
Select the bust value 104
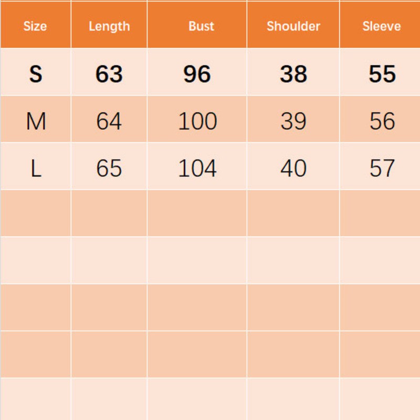point(197,169)
